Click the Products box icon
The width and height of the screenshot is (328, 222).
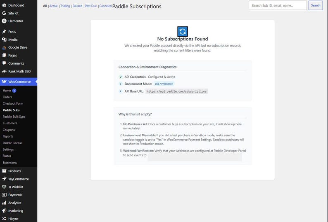pyautogui.click(x=4, y=171)
